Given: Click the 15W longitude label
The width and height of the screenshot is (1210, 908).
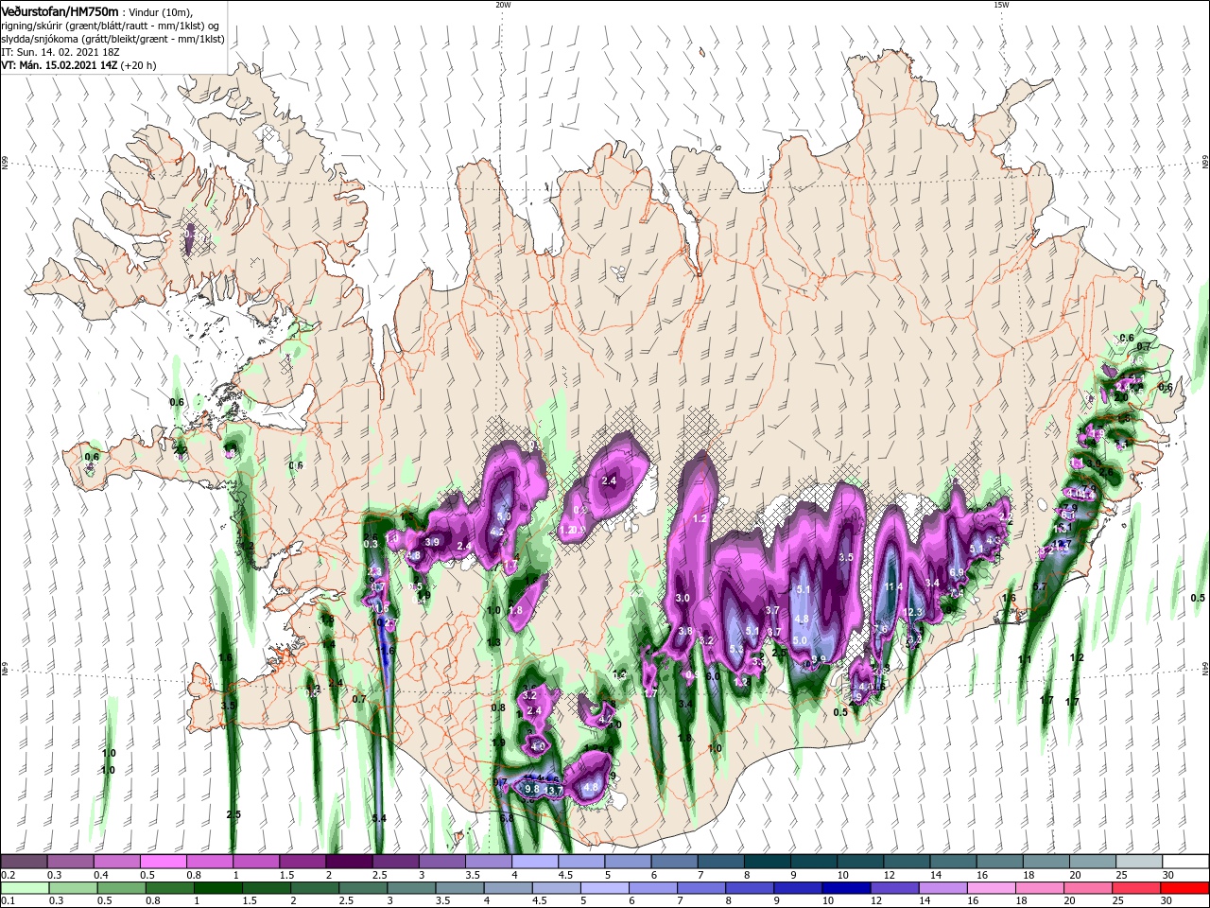Looking at the screenshot, I should point(1001,5).
